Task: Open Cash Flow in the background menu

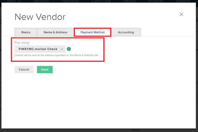Action: tap(101, 1)
